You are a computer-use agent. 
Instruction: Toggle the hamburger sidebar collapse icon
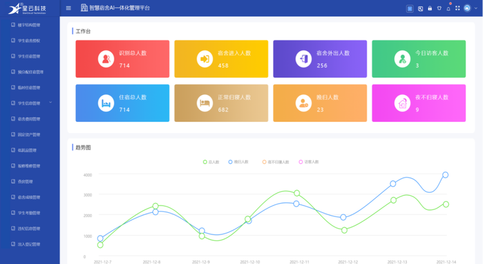click(68, 8)
